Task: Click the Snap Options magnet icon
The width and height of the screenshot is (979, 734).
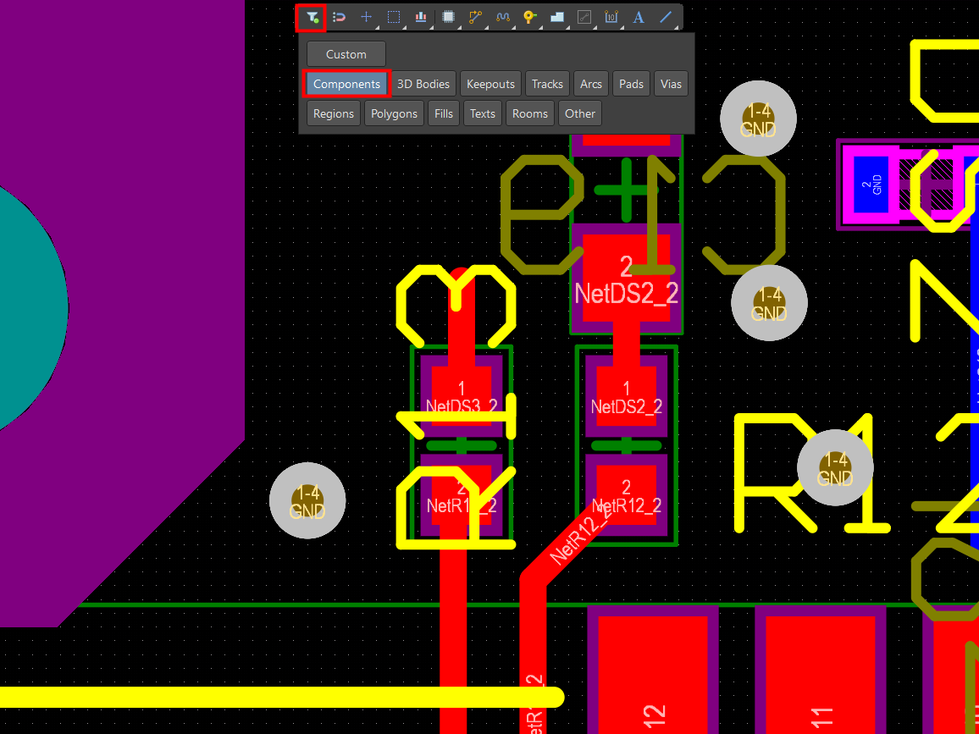Action: pyautogui.click(x=339, y=17)
